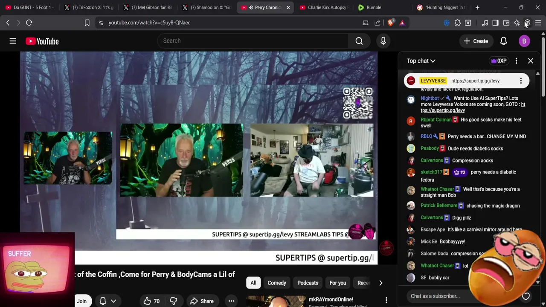Open a new browser tab
The width and height of the screenshot is (546, 307).
coord(477,7)
